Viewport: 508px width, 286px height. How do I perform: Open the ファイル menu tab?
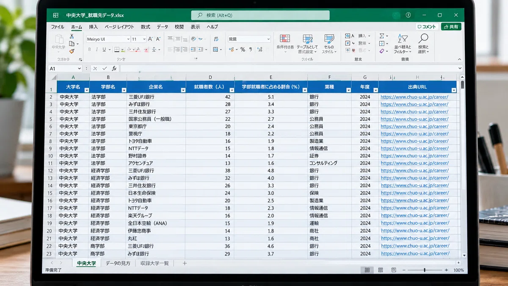click(x=58, y=27)
